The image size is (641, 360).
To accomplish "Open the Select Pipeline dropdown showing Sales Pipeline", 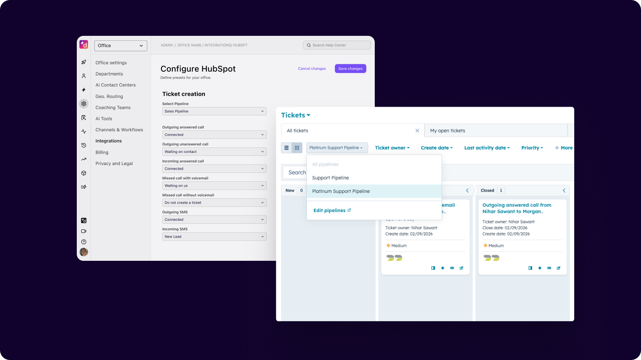I will (x=214, y=111).
